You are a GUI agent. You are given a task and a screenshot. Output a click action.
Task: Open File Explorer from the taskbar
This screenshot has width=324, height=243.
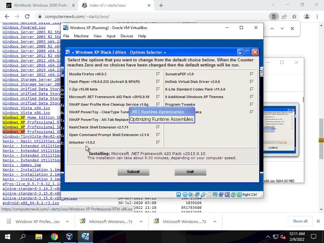click(x=39, y=237)
